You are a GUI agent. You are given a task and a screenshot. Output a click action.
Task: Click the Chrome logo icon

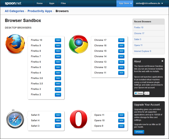[x=78, y=44]
